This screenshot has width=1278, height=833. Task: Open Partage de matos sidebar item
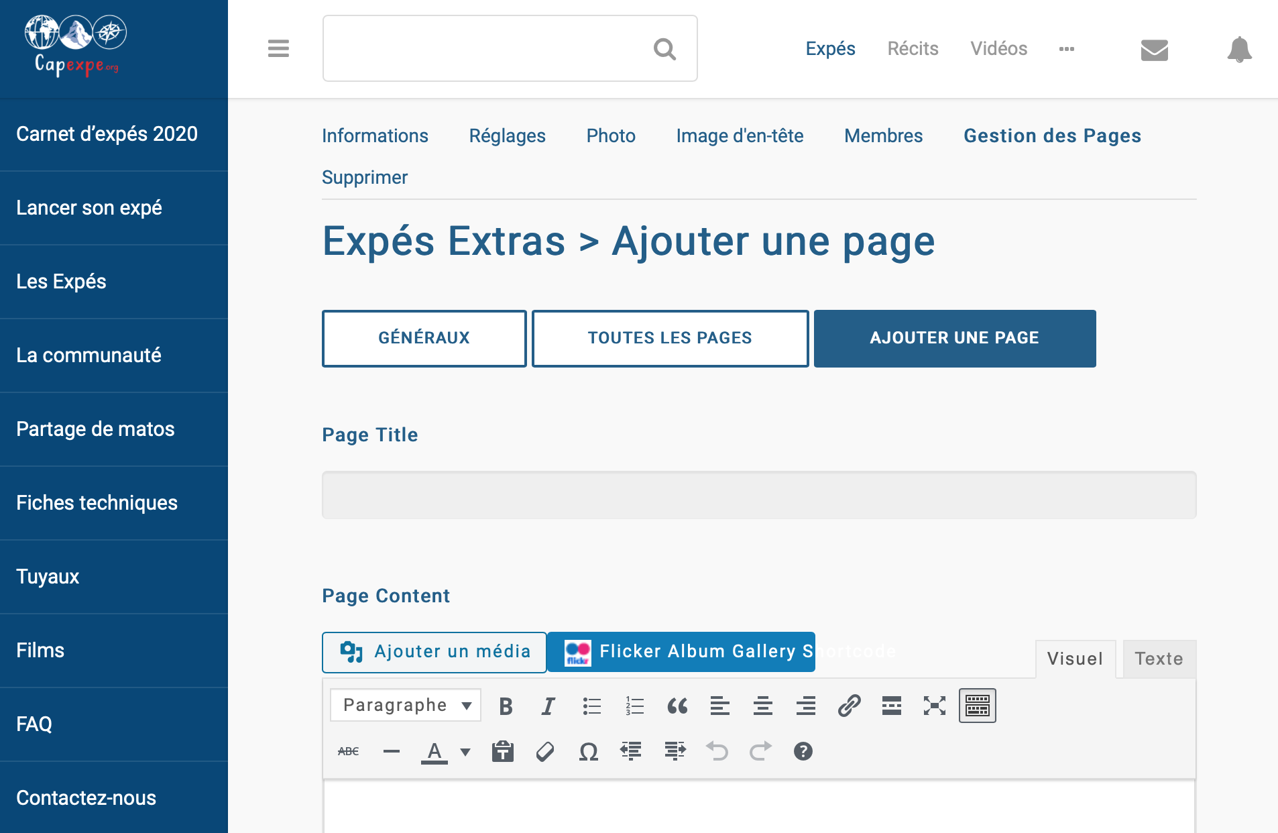point(114,429)
